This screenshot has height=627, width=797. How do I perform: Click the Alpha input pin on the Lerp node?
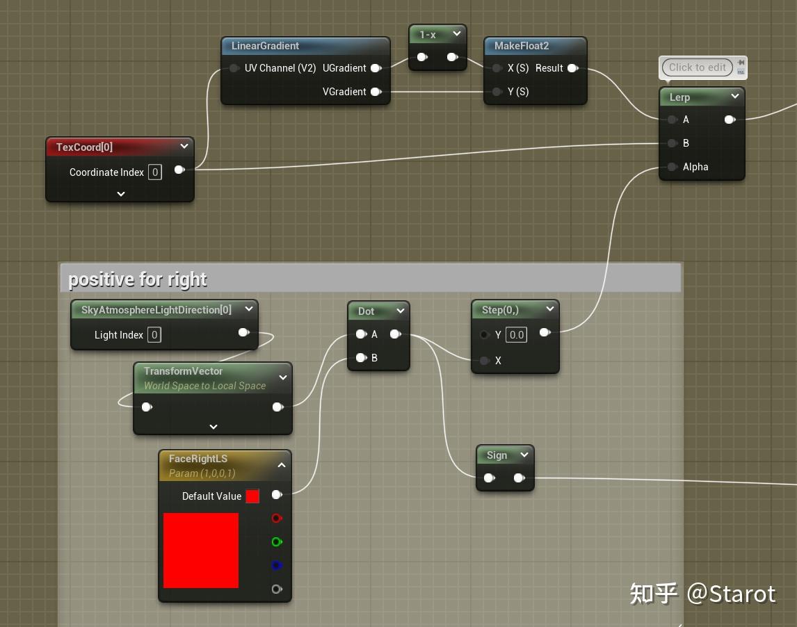(x=672, y=167)
